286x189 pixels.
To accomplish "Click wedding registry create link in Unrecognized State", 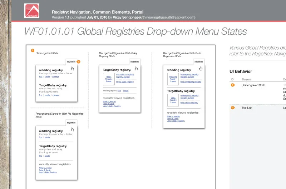I will coord(47,76).
